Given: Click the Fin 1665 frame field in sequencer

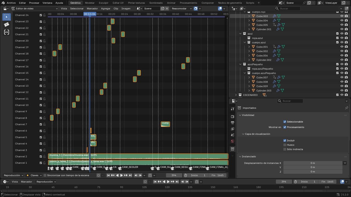Looking at the screenshot, I should point(217,175).
